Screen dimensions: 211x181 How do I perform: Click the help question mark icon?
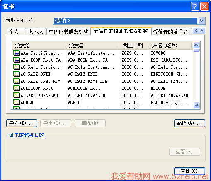point(195,6)
